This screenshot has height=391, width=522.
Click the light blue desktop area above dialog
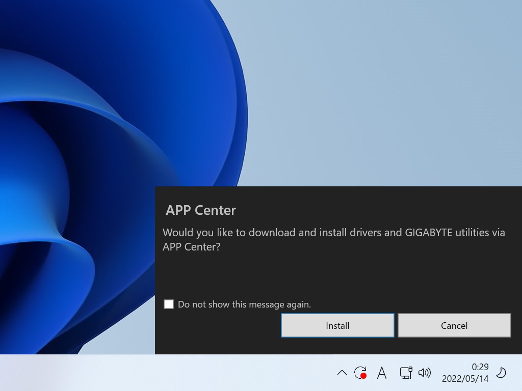[382, 102]
